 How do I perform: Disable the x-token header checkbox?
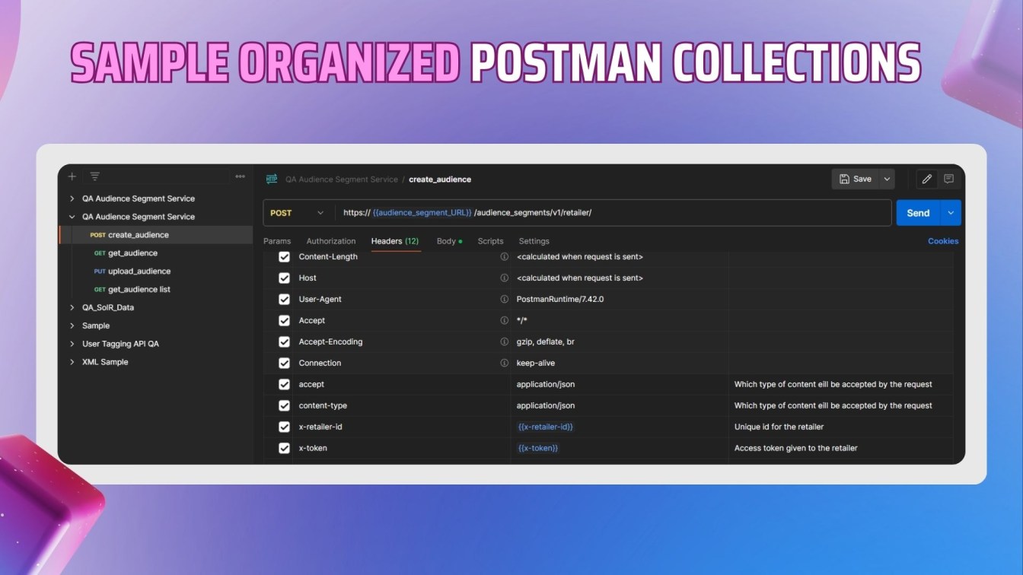(x=284, y=449)
